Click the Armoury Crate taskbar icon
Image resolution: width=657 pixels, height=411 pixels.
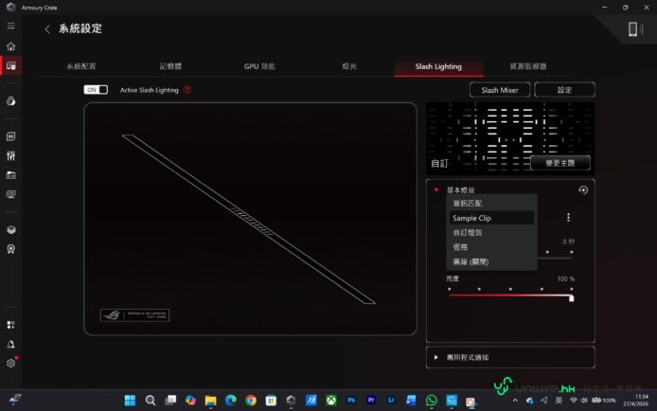[291, 400]
